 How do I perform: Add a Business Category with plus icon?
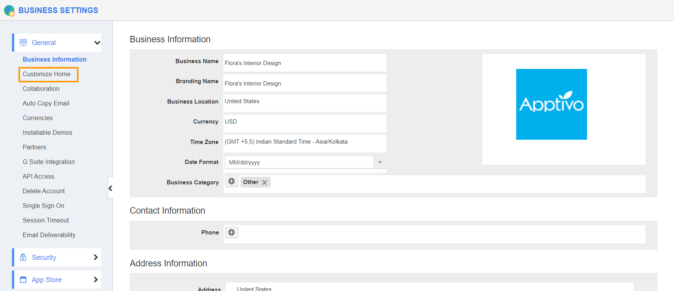231,181
